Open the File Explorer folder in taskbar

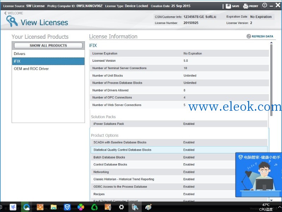(54, 207)
